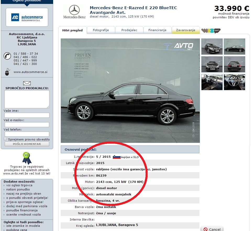Open side profile car thumbnail top right

[235, 47]
